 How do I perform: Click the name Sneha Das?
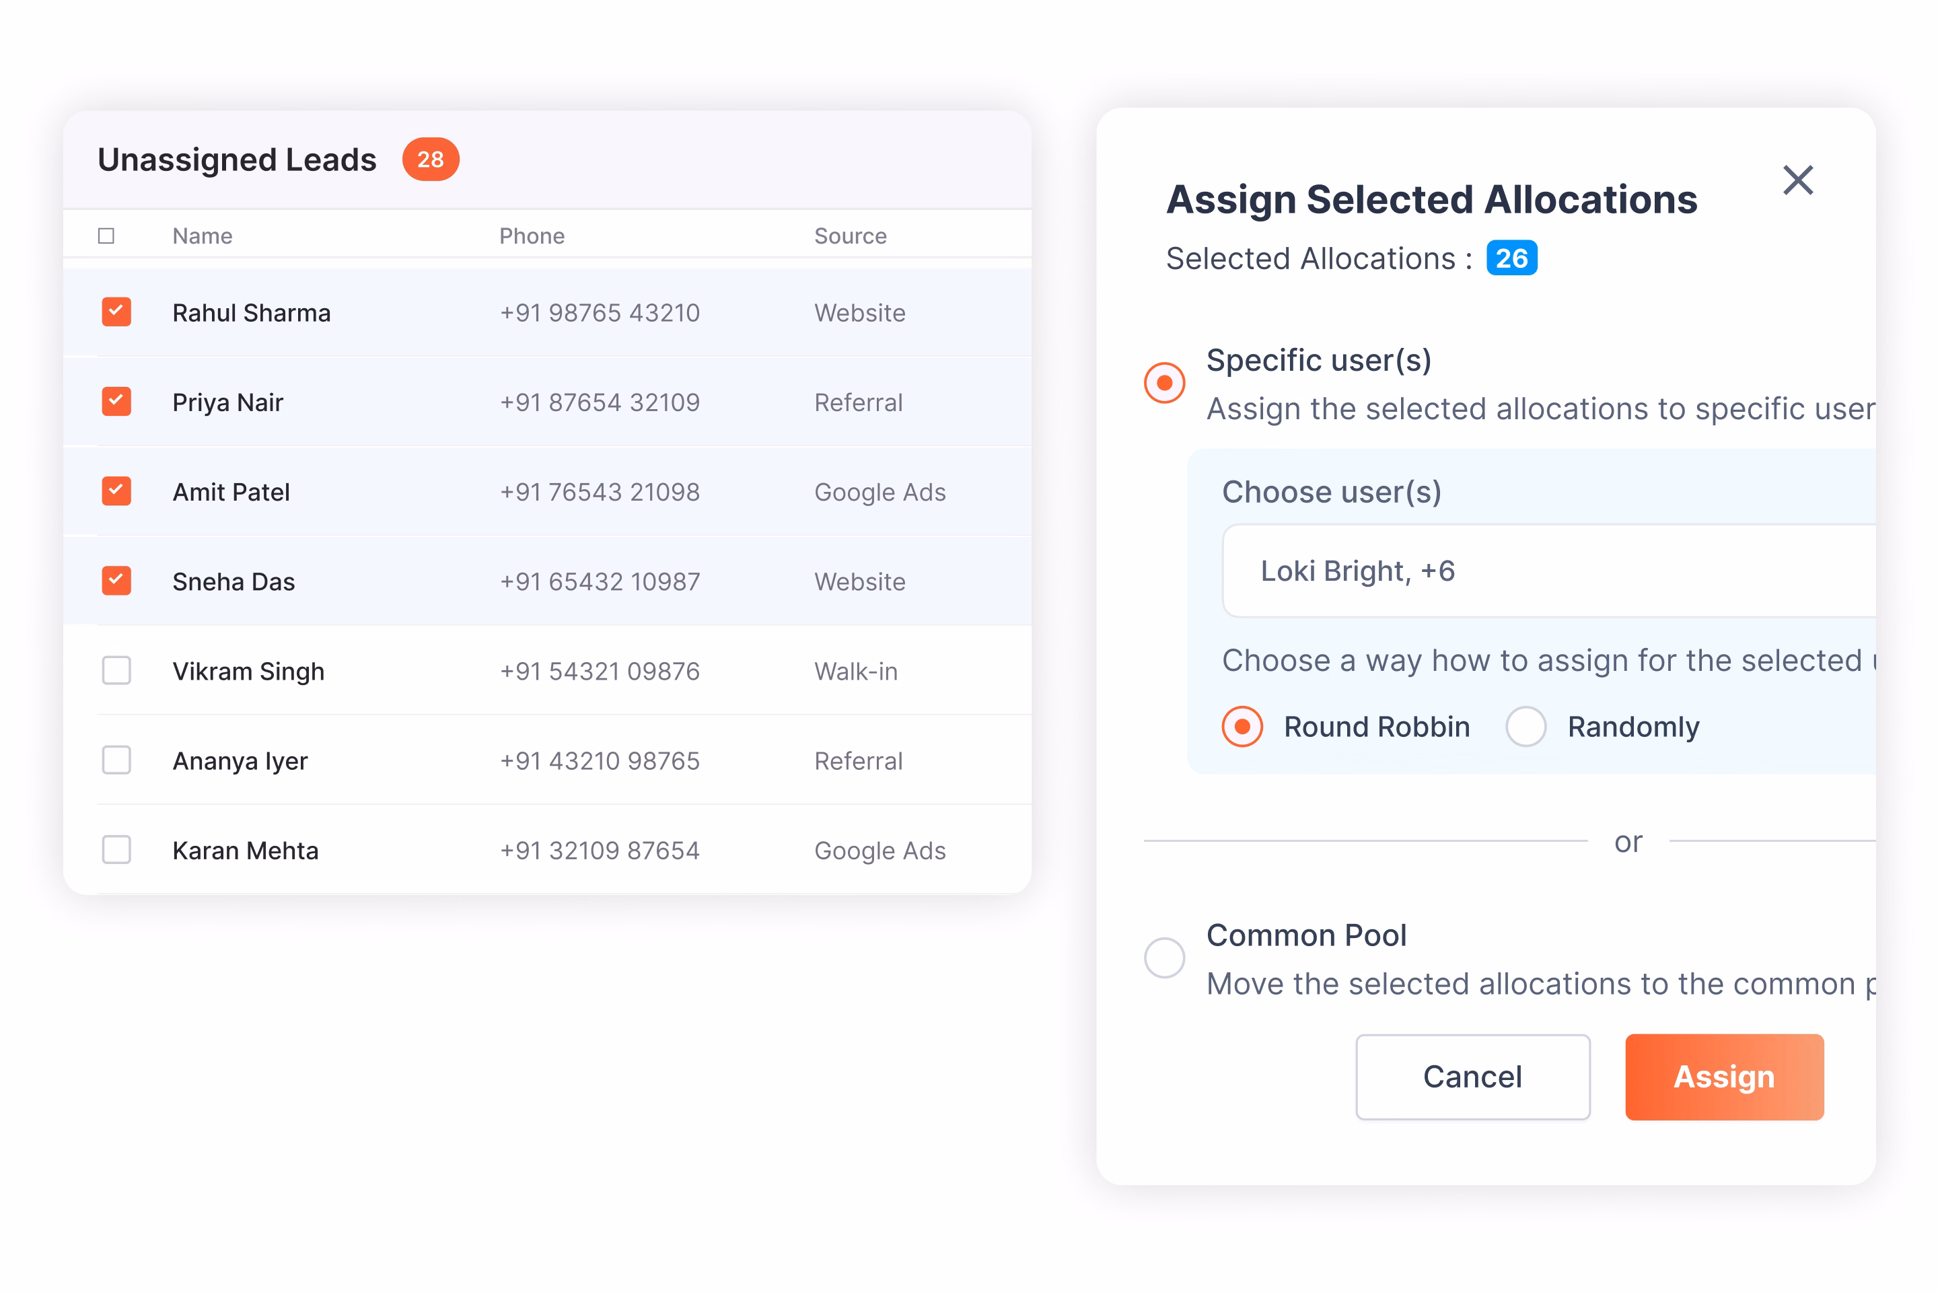point(234,583)
